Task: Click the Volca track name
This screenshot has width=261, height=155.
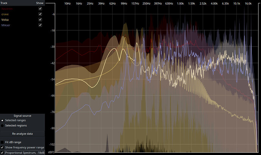Action: [x=6, y=20]
